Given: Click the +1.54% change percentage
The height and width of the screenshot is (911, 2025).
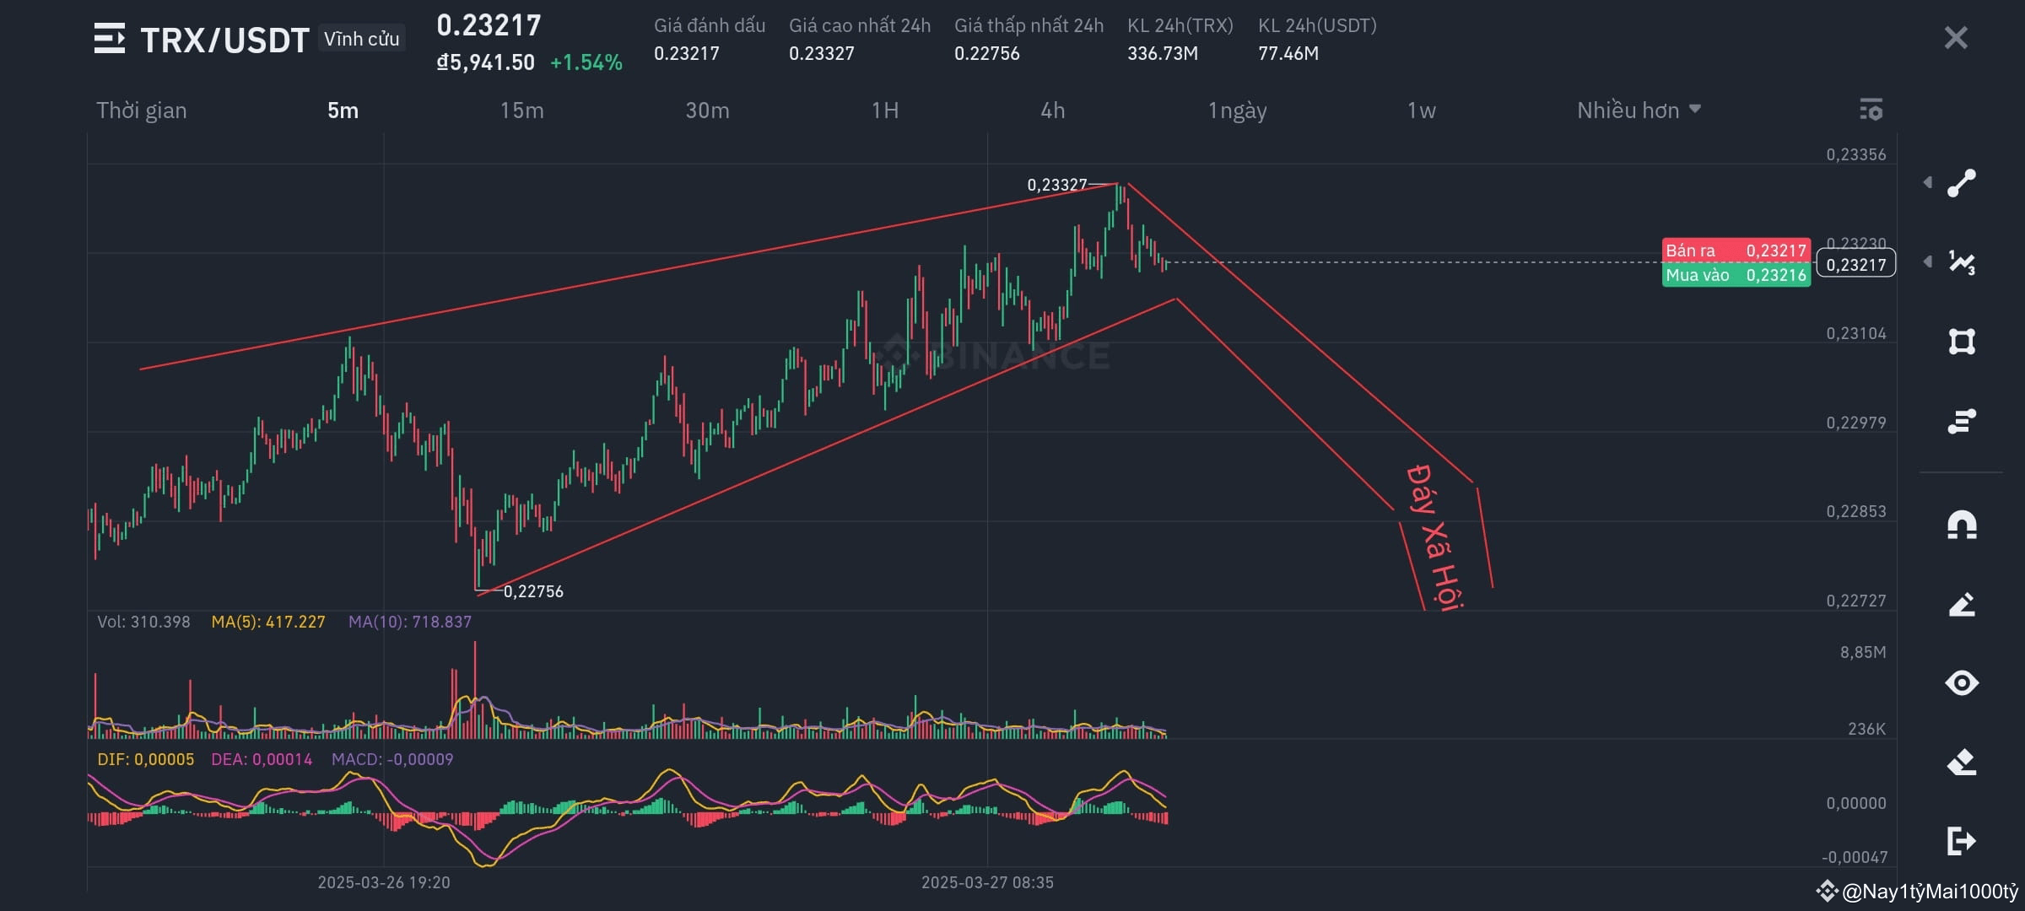Looking at the screenshot, I should [x=586, y=62].
